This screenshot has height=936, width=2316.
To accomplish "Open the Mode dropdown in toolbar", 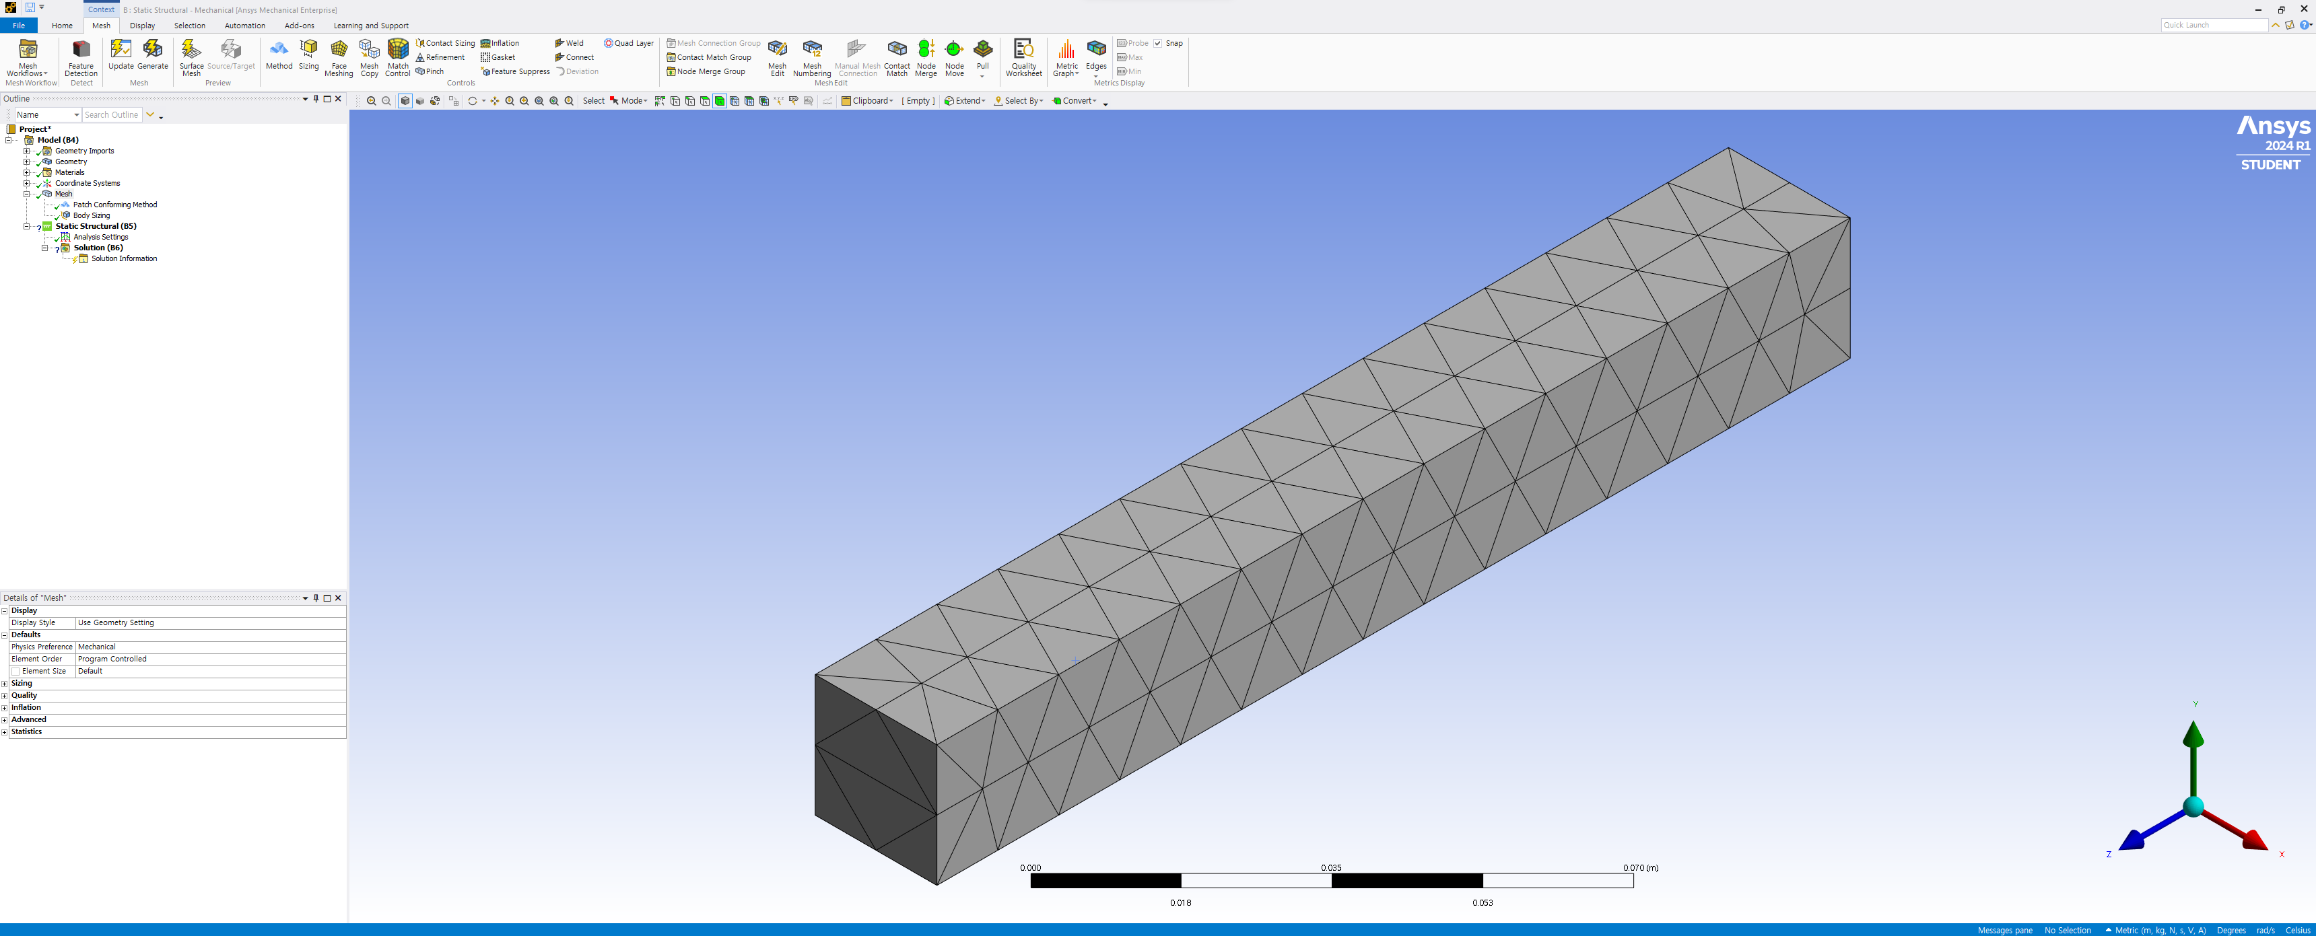I will (x=628, y=101).
